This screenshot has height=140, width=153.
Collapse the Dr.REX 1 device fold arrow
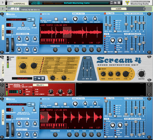(3, 17)
